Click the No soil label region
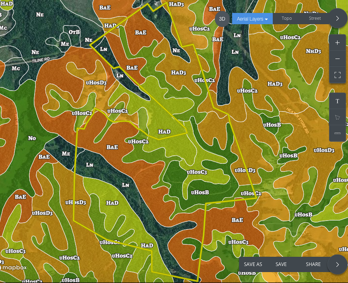This screenshot has height=283, width=348. pyautogui.click(x=32, y=138)
